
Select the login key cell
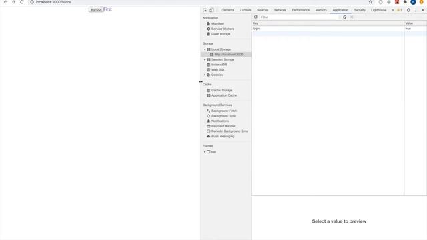328,29
